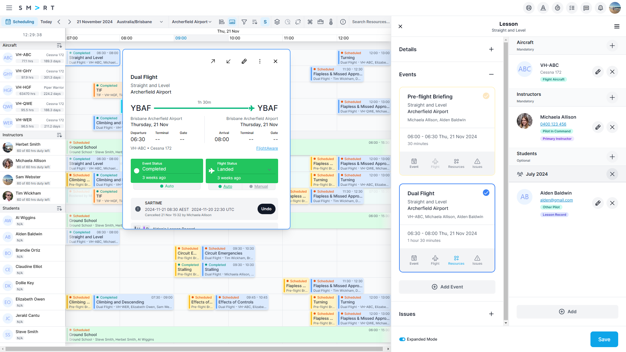
Task: Click the pencil edit icon in flight popup
Action: click(x=244, y=61)
